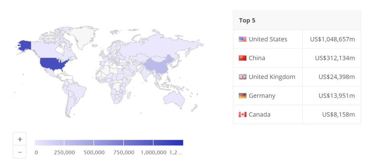Click the China flag icon
The width and height of the screenshot is (372, 166).
(242, 58)
